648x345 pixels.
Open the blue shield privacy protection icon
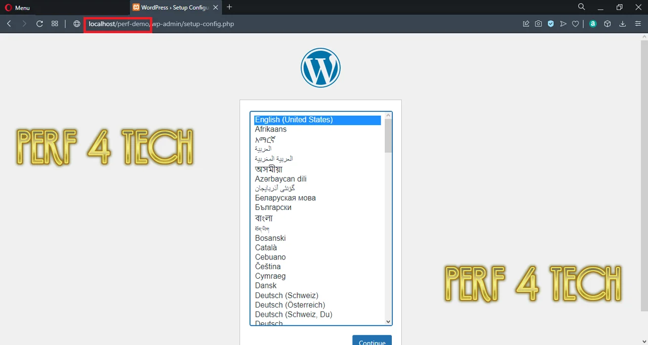click(551, 24)
